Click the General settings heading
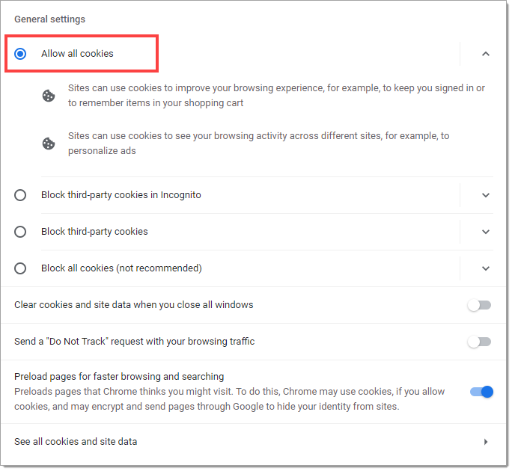Viewport: 512px width, 471px height. [x=49, y=19]
